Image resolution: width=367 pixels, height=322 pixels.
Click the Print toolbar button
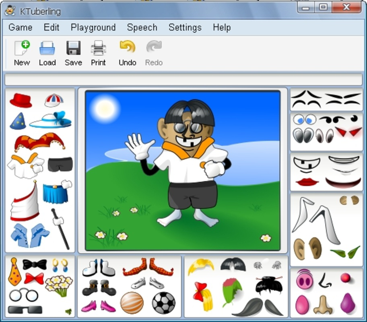tap(98, 53)
